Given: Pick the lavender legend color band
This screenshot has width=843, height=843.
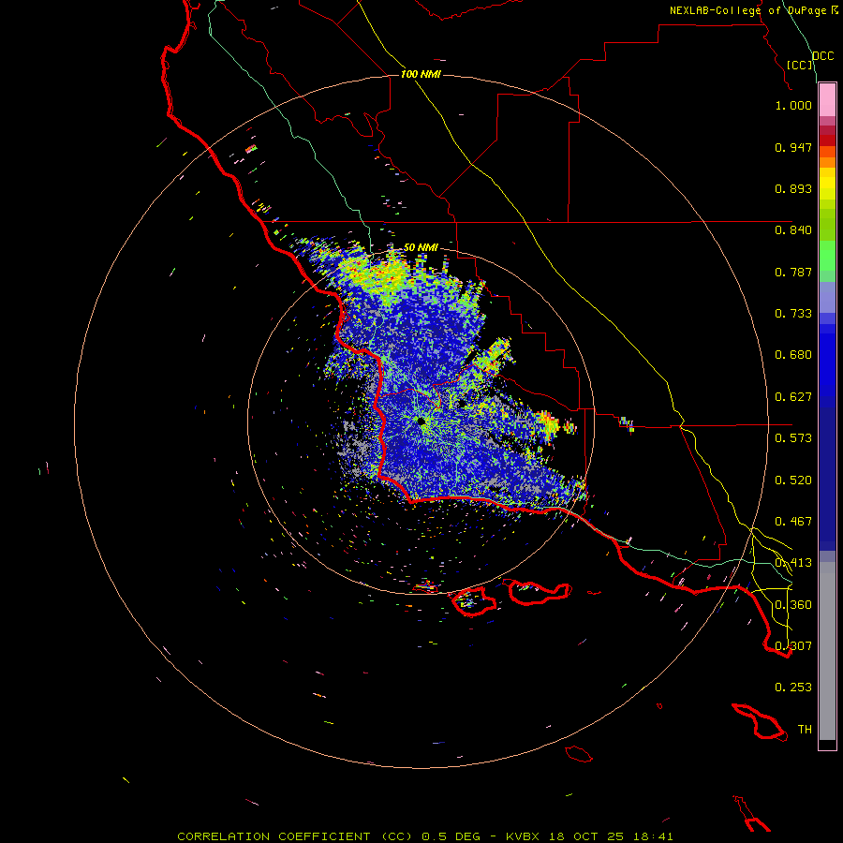Looking at the screenshot, I should [827, 298].
